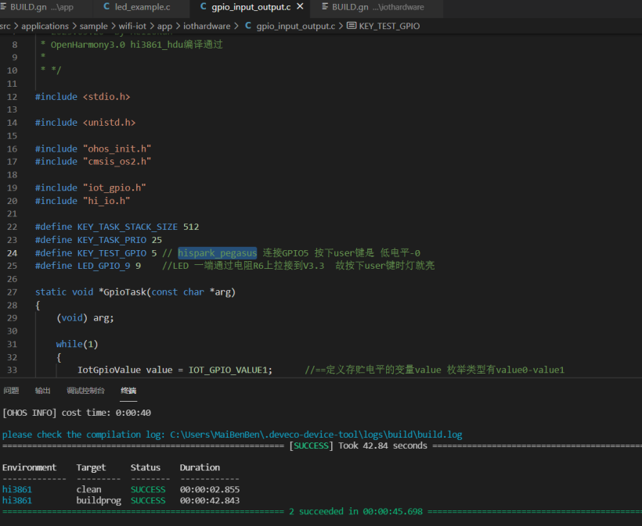Expand the 'iothardware' breadcrumb folder
This screenshot has width=642, height=526.
207,26
